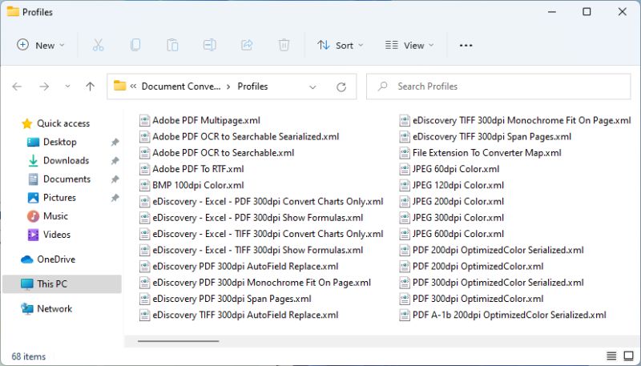
Task: Select eDiscovery TIFF 300dpi AutoField Replace.xml
Action: pos(245,315)
